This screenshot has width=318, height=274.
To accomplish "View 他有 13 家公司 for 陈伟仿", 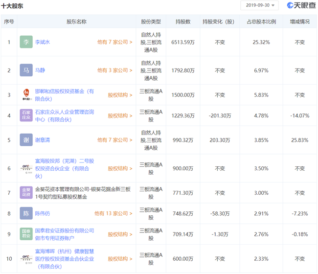I will 114,213.
